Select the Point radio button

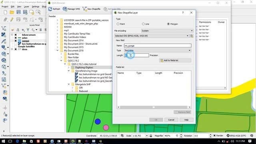tap(118, 24)
